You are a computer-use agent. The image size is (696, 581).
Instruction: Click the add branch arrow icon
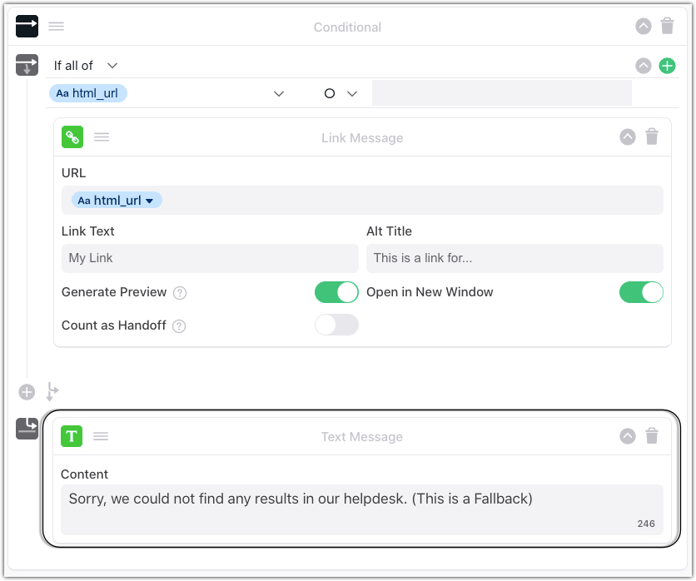(52, 391)
